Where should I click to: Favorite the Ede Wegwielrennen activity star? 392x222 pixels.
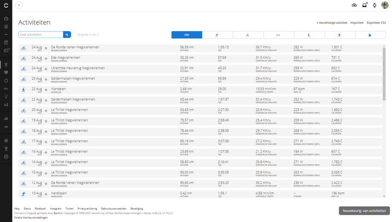(x=46, y=58)
